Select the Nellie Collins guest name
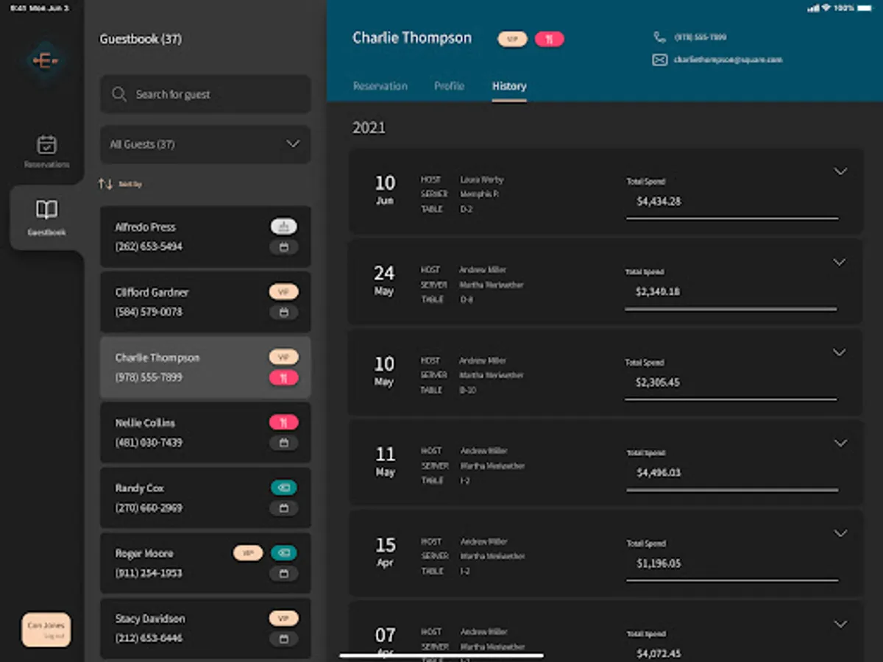The width and height of the screenshot is (883, 662). coord(145,423)
